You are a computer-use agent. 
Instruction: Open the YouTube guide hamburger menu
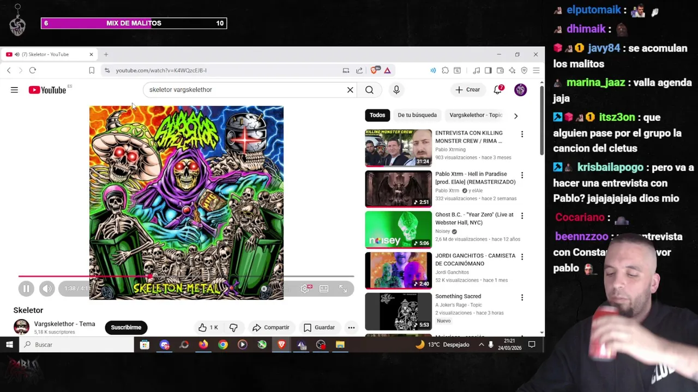pyautogui.click(x=14, y=90)
